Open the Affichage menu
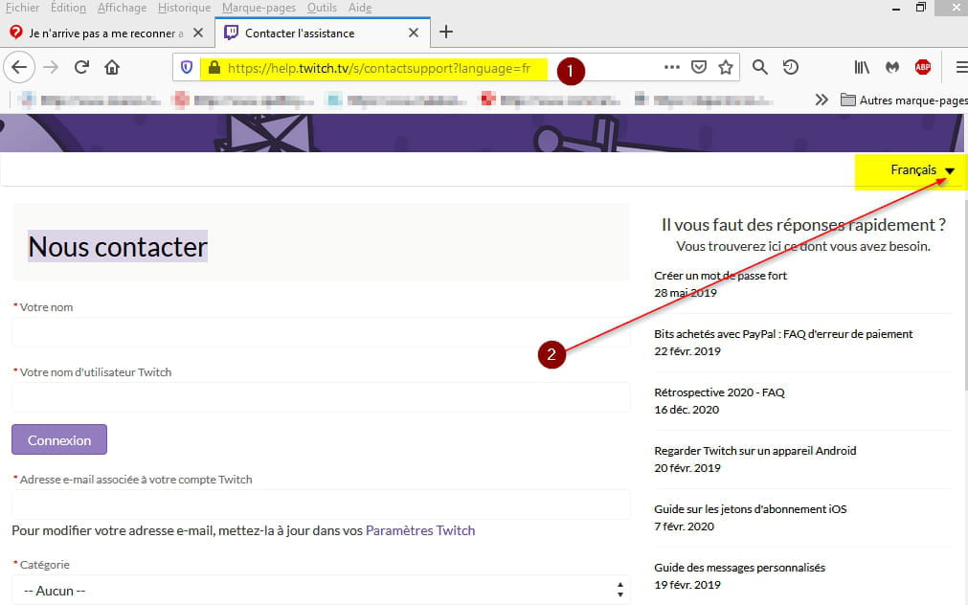This screenshot has width=968, height=605. (x=122, y=8)
